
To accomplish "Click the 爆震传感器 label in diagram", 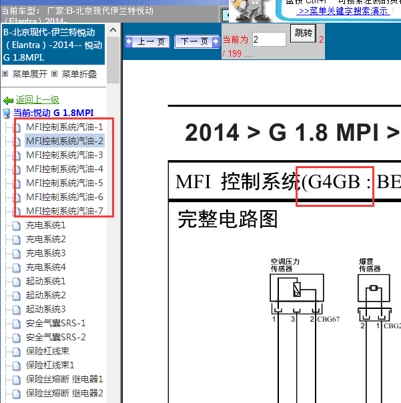I will 370,265.
